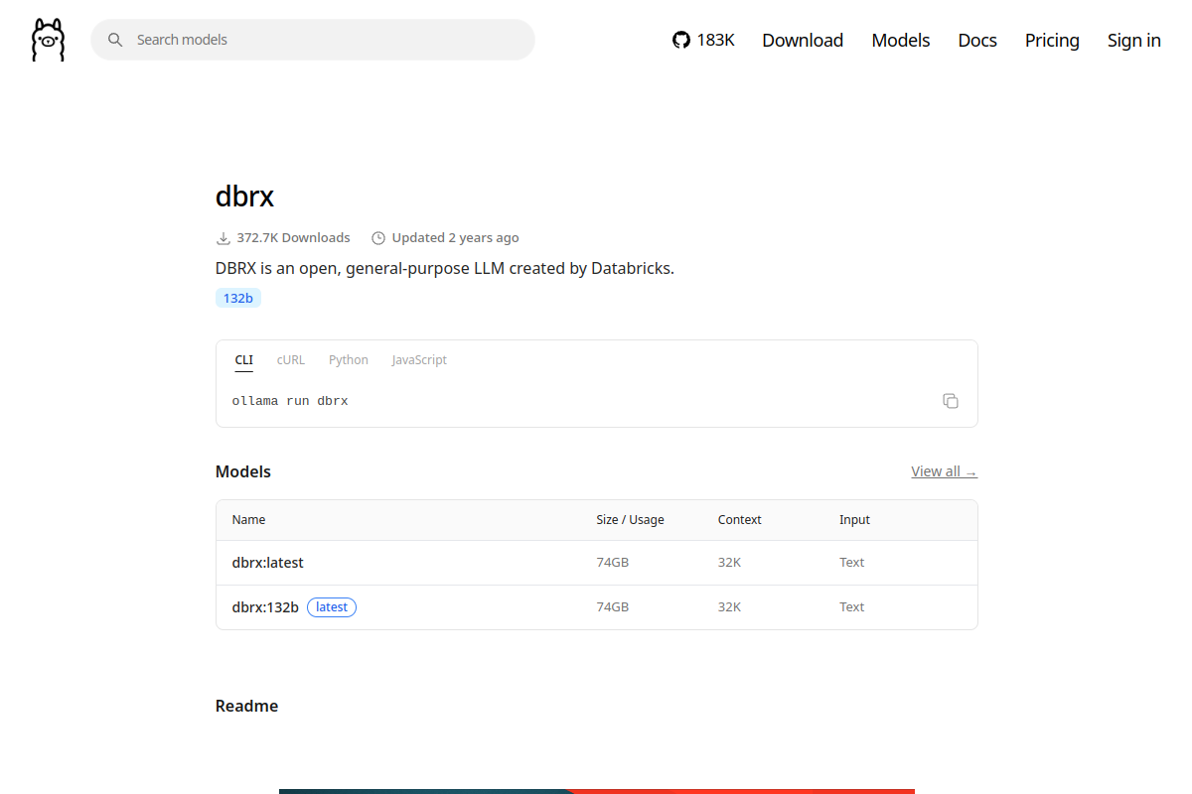Click Sign in
This screenshot has width=1192, height=794.
click(1134, 40)
